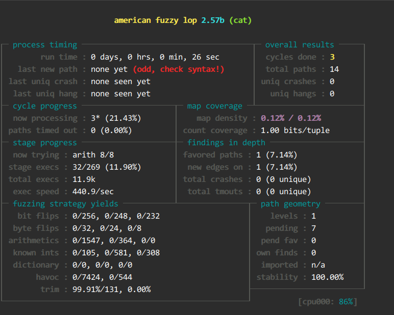Viewport: 394px width, 315px height.
Task: Click the 'pend fav' label
Action: click(x=279, y=241)
